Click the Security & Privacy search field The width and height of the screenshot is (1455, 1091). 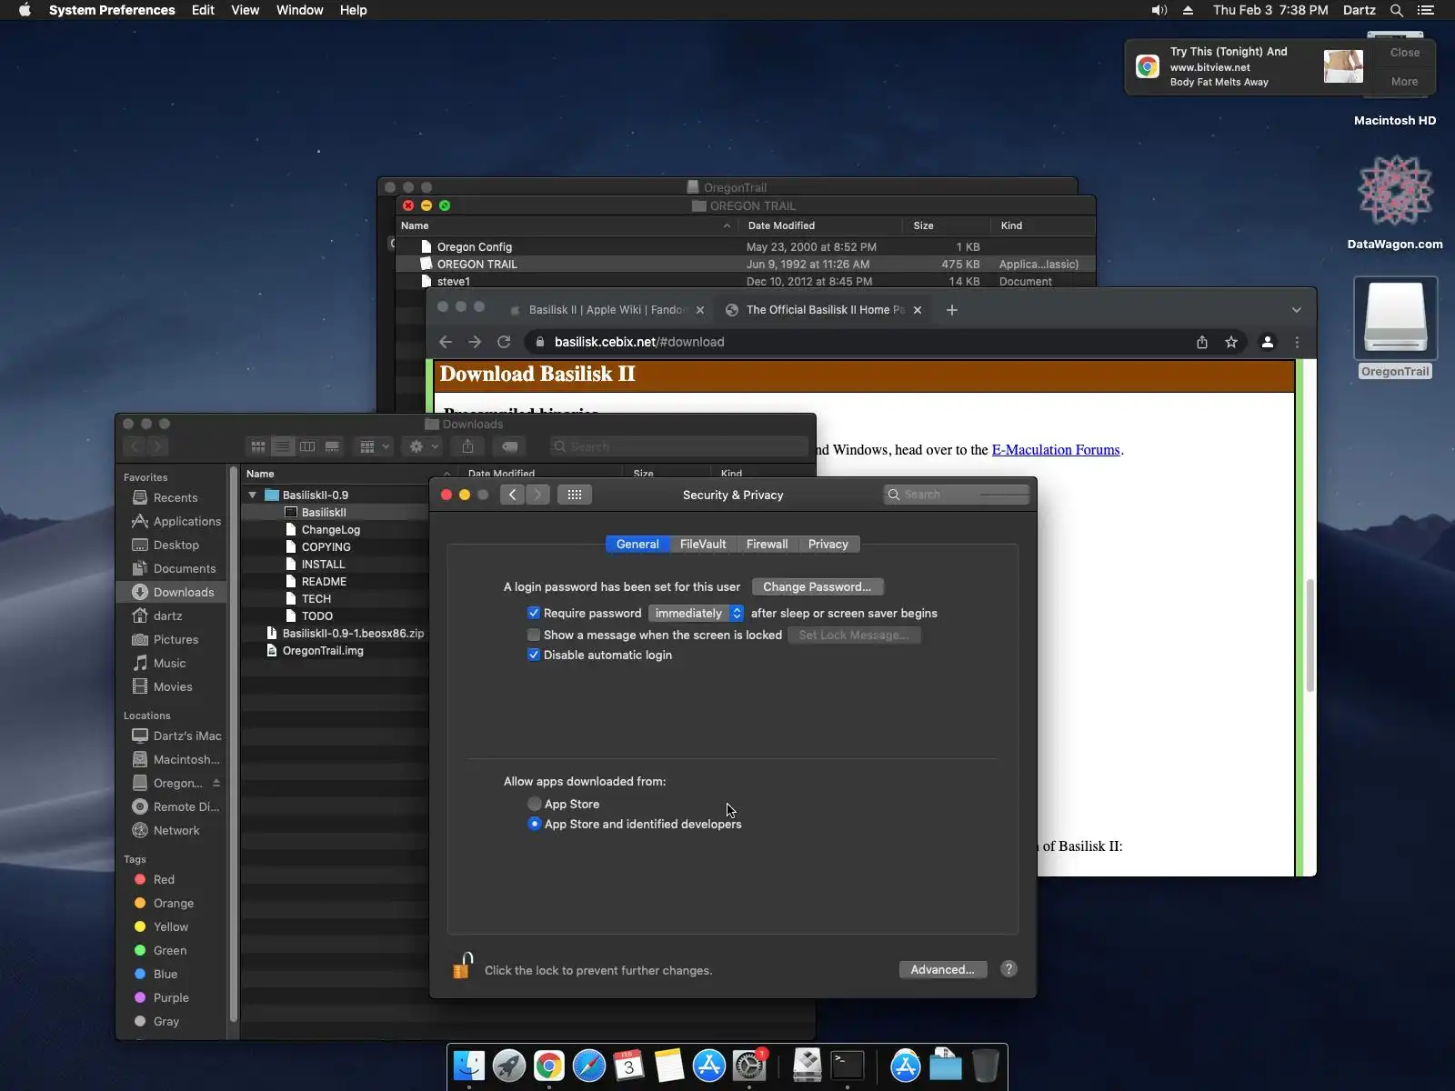(956, 495)
